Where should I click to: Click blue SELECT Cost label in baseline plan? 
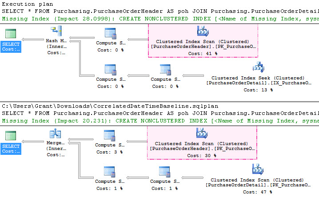point(11,149)
